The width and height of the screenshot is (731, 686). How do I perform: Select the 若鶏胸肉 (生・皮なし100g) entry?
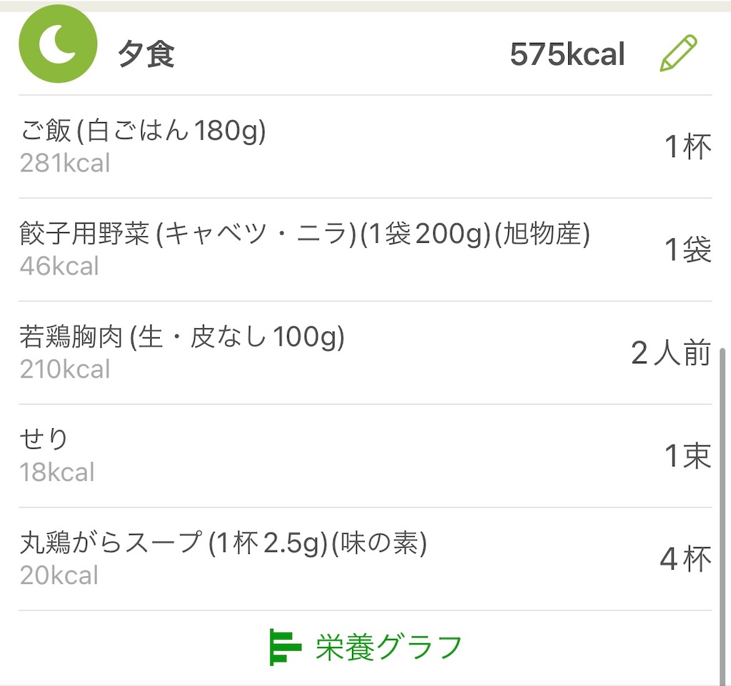pyautogui.click(x=182, y=337)
